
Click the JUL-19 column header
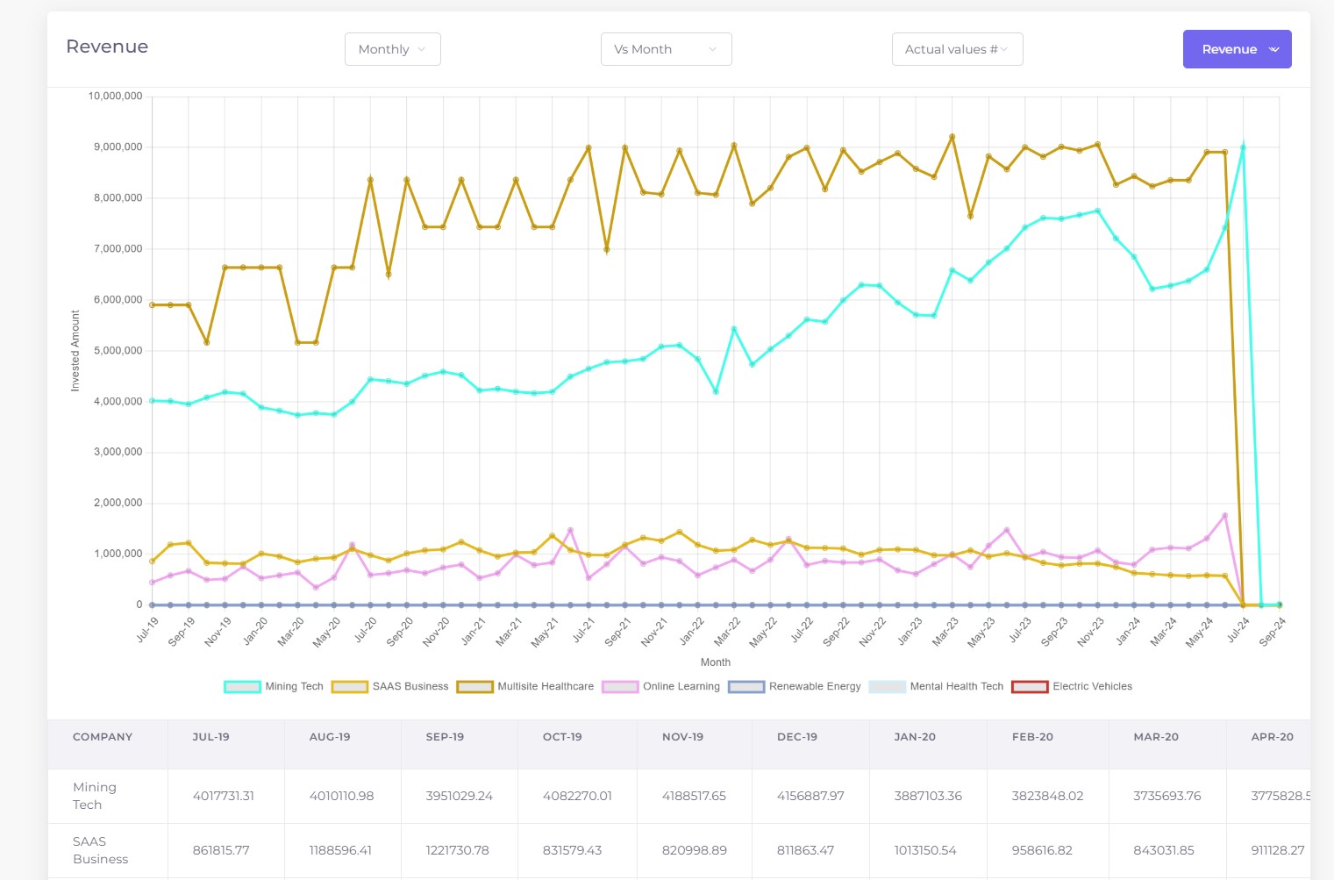pyautogui.click(x=210, y=737)
